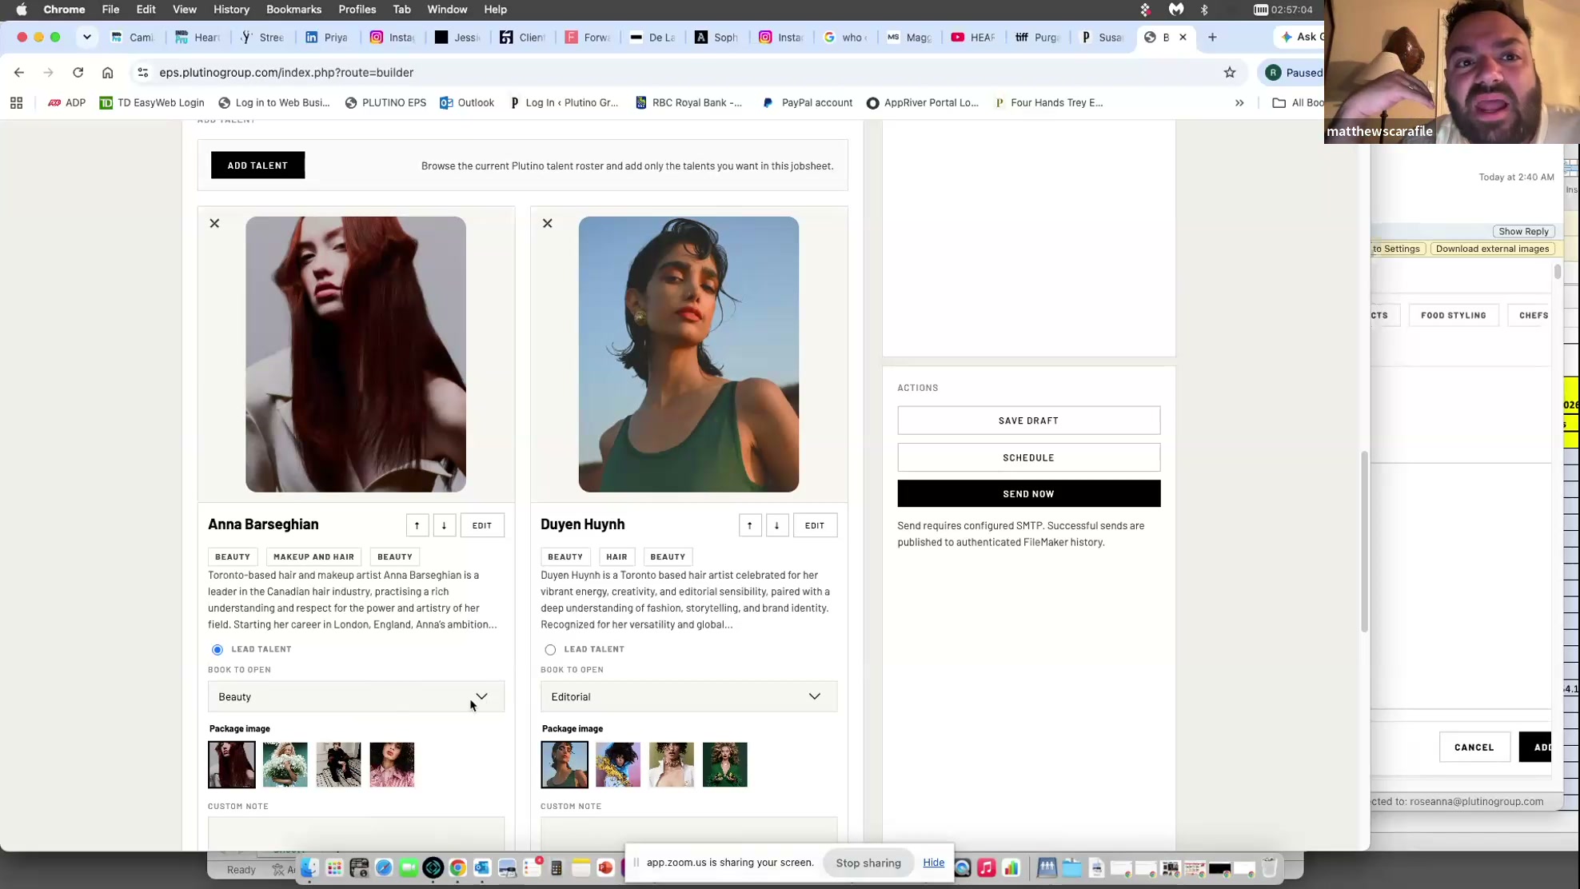Open Chrome icon in the Dock

(x=457, y=868)
